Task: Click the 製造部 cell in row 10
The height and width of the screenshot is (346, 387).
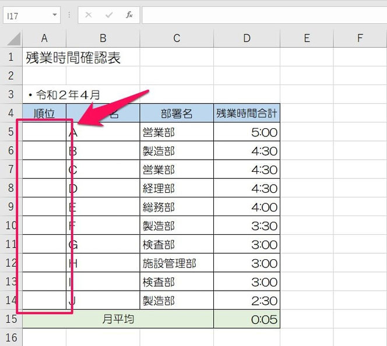Action: tap(177, 225)
